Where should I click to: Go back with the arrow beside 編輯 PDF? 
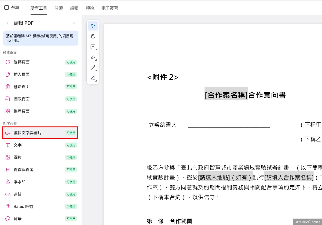pos(7,23)
